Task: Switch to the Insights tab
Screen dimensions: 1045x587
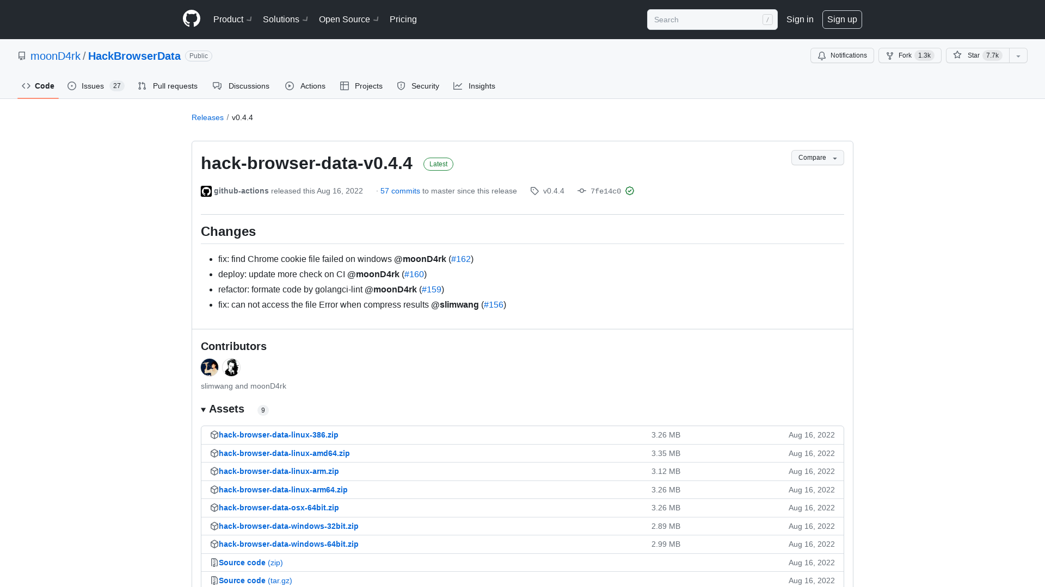Action: (x=475, y=86)
